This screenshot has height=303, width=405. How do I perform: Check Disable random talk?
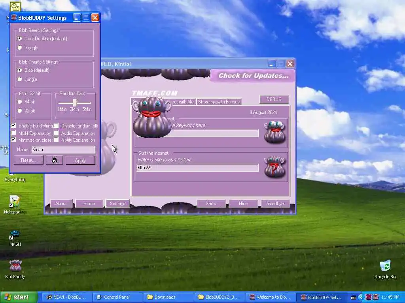coord(56,125)
